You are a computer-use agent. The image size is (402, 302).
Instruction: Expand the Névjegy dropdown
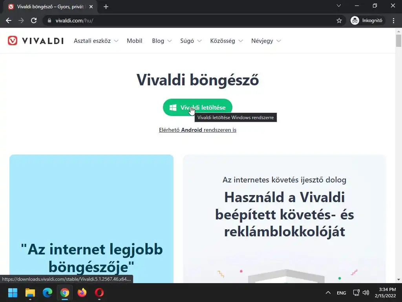point(266,41)
